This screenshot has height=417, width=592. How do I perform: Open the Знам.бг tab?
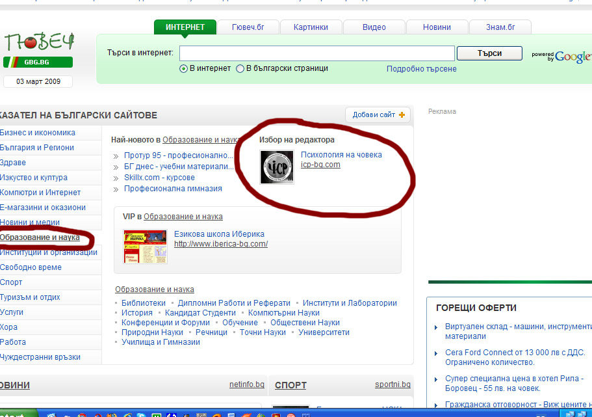click(500, 27)
